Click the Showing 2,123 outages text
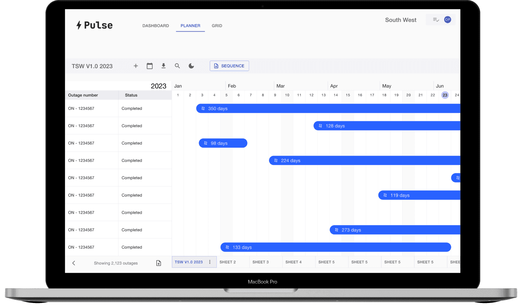The image size is (522, 305). [116, 263]
